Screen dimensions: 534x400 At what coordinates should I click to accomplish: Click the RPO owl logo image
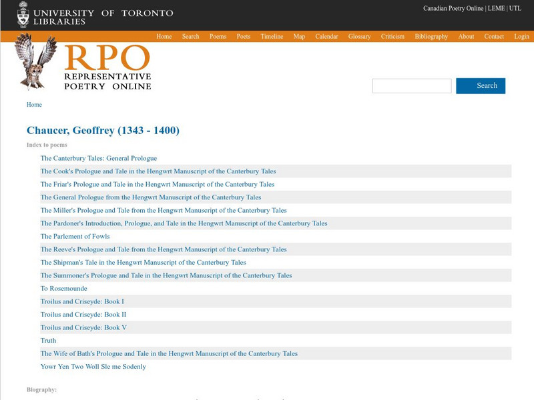(x=35, y=61)
